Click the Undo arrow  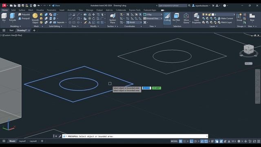point(39,5)
